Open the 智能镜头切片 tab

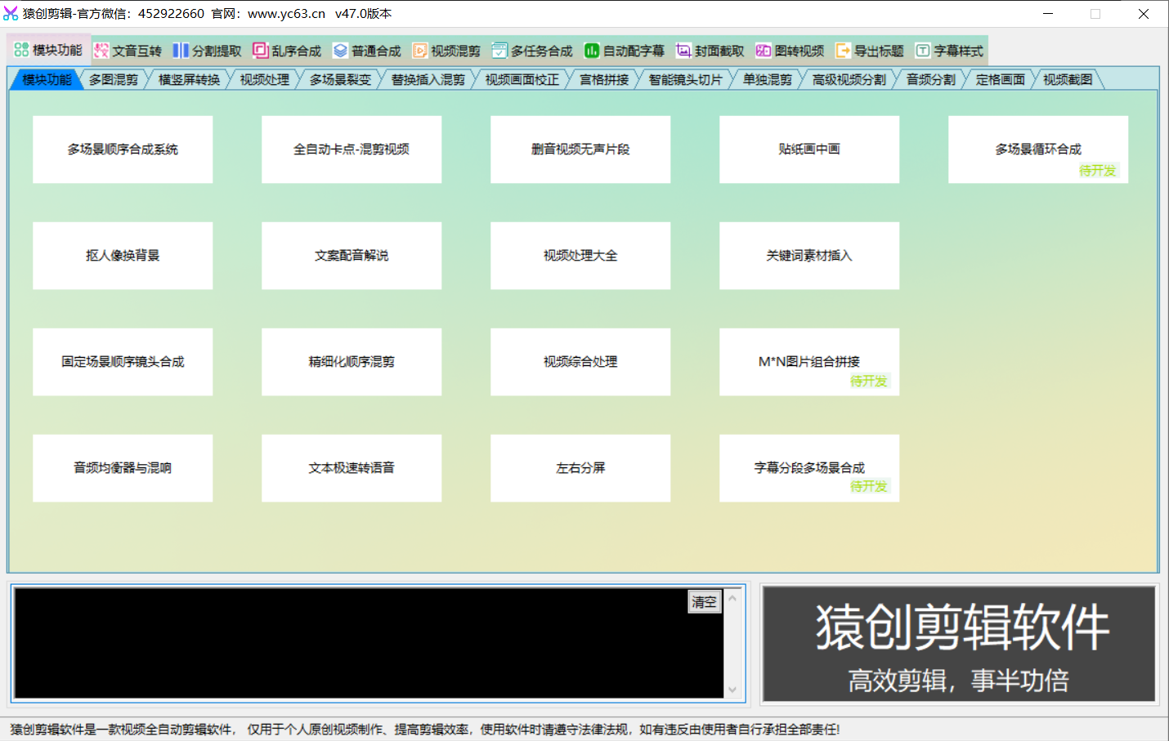tap(685, 79)
